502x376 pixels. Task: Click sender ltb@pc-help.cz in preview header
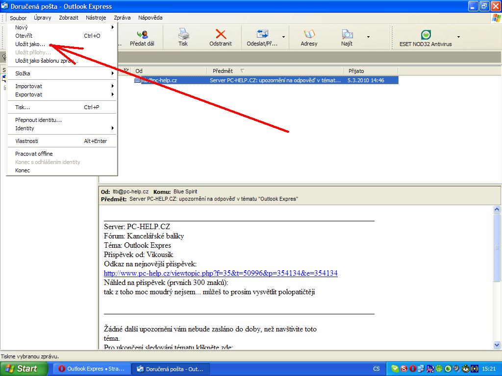(x=130, y=191)
